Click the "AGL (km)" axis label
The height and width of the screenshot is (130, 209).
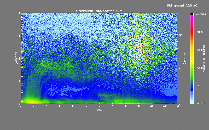tap(16, 58)
